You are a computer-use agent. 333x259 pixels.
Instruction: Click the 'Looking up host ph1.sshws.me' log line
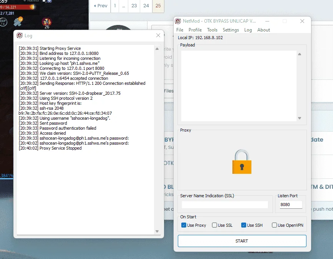pyautogui.click(x=59, y=63)
